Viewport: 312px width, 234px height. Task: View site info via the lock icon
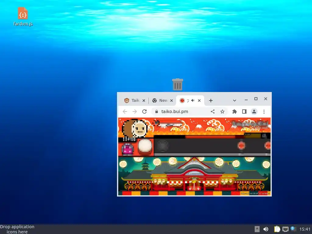(157, 112)
